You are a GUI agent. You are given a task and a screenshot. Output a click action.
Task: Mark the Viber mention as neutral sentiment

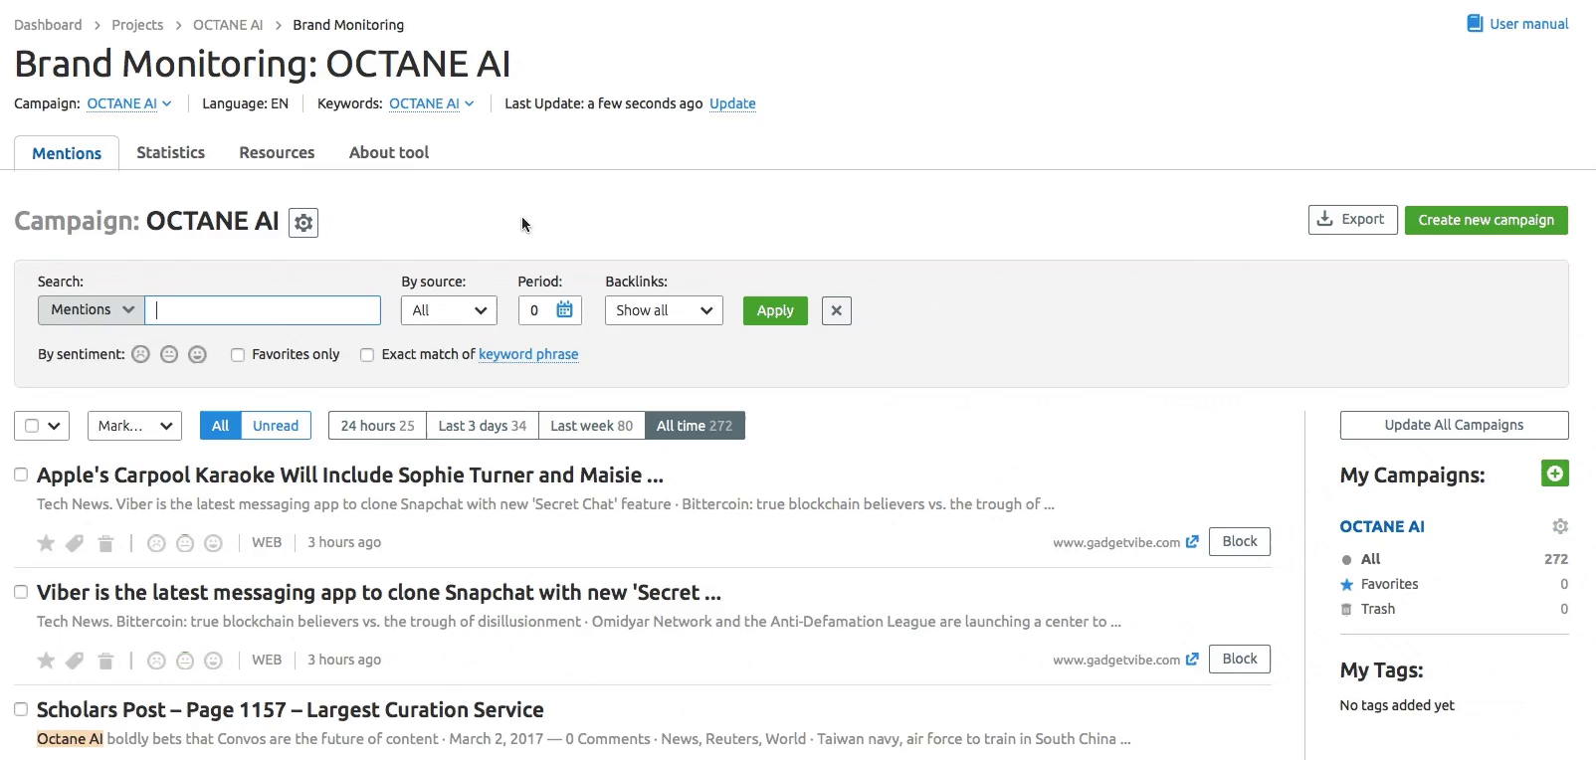[x=185, y=661]
